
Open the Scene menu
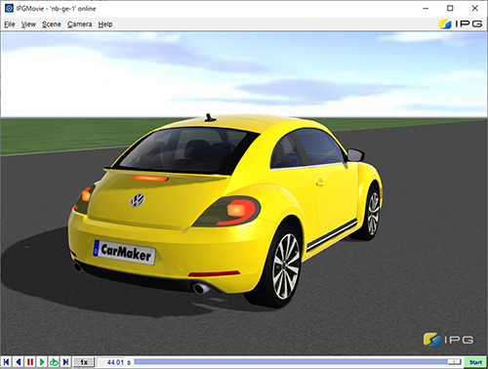pyautogui.click(x=52, y=24)
